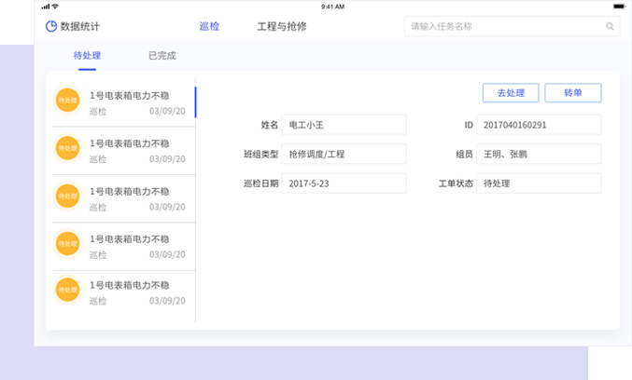Click the 数据统计 pie chart logo icon
Screen dimensions: 632x380
[x=51, y=26]
